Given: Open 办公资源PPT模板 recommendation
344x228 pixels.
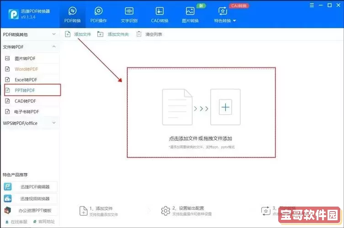Looking at the screenshot, I should click(x=30, y=211).
